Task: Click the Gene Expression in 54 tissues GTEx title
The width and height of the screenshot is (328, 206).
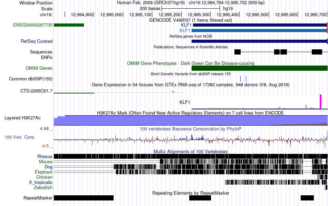Action: tap(191, 85)
